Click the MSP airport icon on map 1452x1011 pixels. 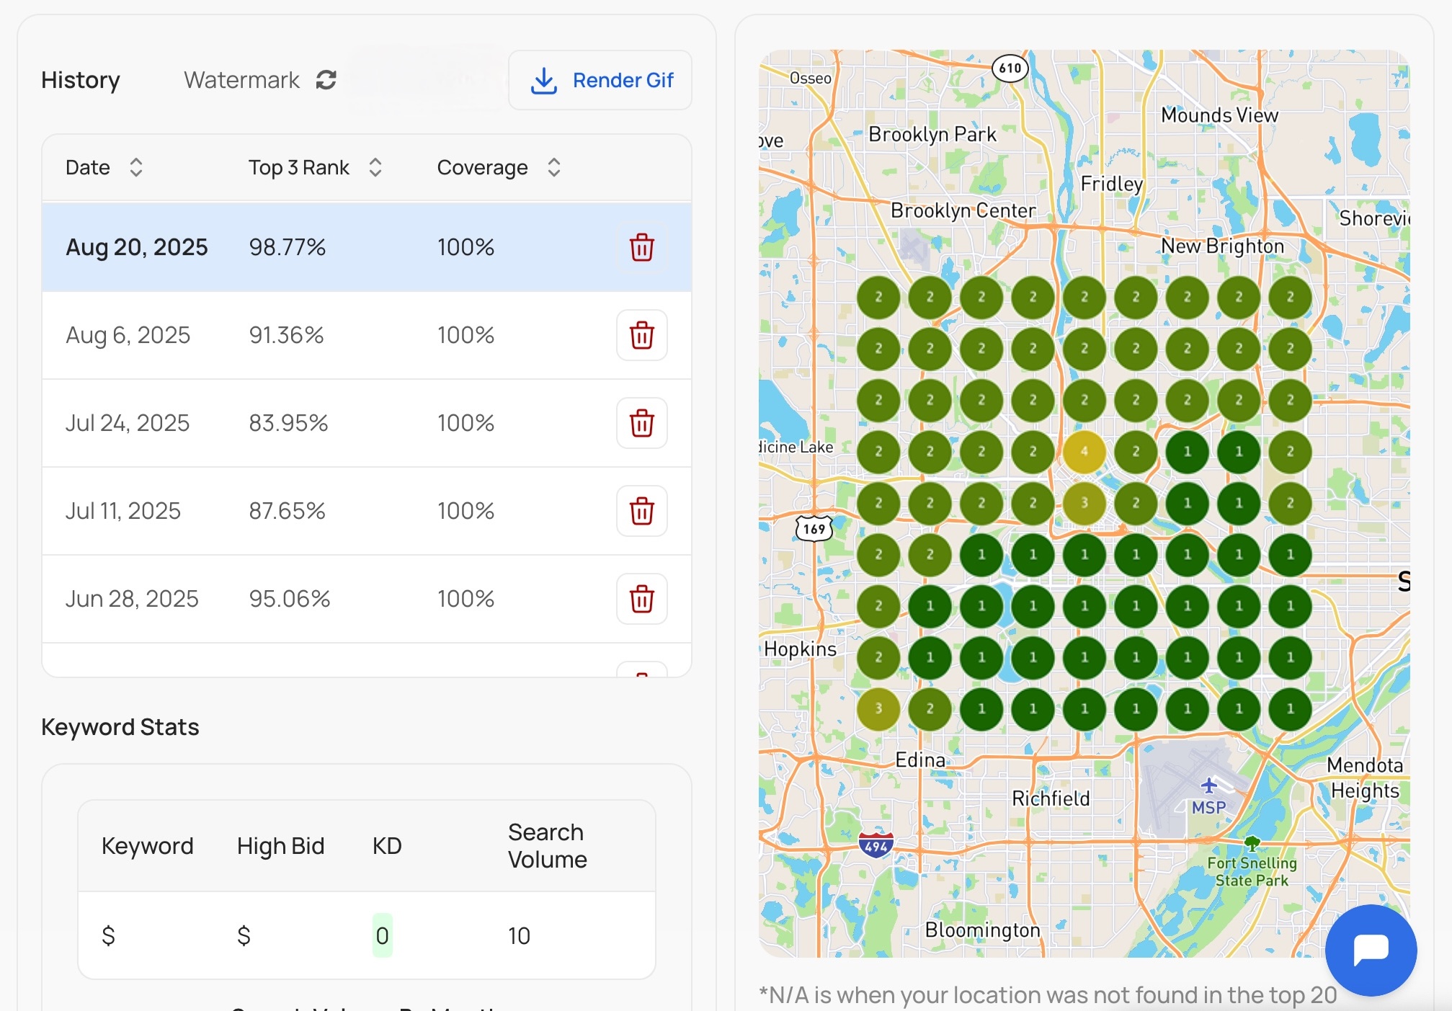(1208, 785)
